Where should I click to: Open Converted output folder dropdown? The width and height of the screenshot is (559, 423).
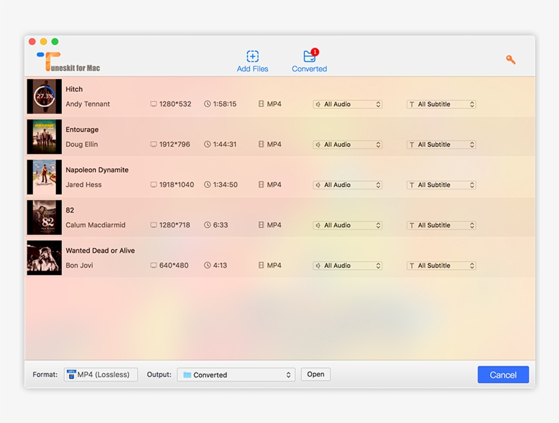[x=236, y=375]
